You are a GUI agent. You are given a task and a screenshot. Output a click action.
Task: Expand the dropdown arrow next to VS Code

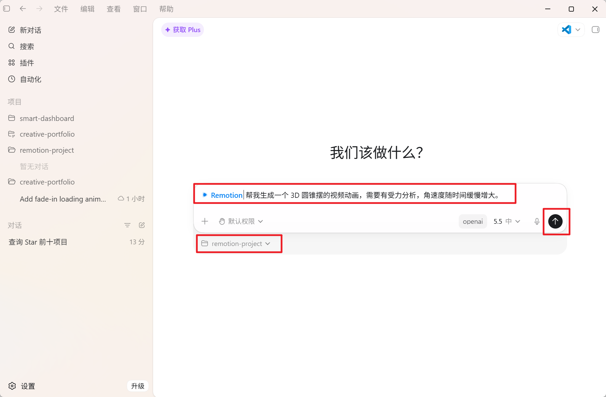578,30
